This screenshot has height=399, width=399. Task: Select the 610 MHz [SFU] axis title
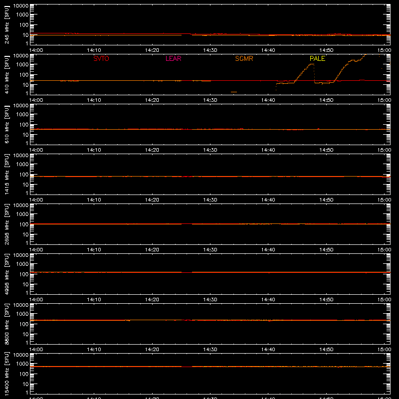coord(7,124)
